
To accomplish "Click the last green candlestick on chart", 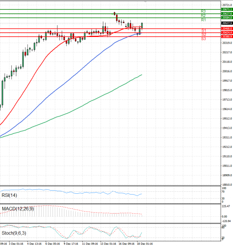I will coord(142,25).
